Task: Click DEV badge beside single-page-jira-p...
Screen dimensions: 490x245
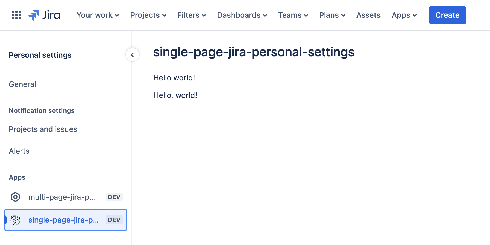Action: [114, 220]
